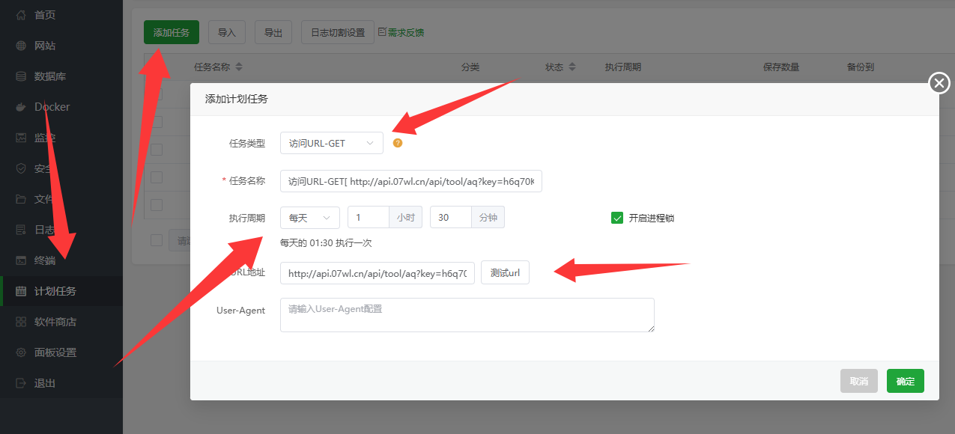Screen dimensions: 955x434
Task: Click the software store grid icon
Action: click(21, 322)
